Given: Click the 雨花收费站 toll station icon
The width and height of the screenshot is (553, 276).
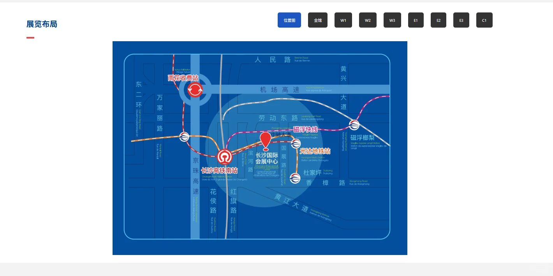Looking at the screenshot, I should [195, 90].
